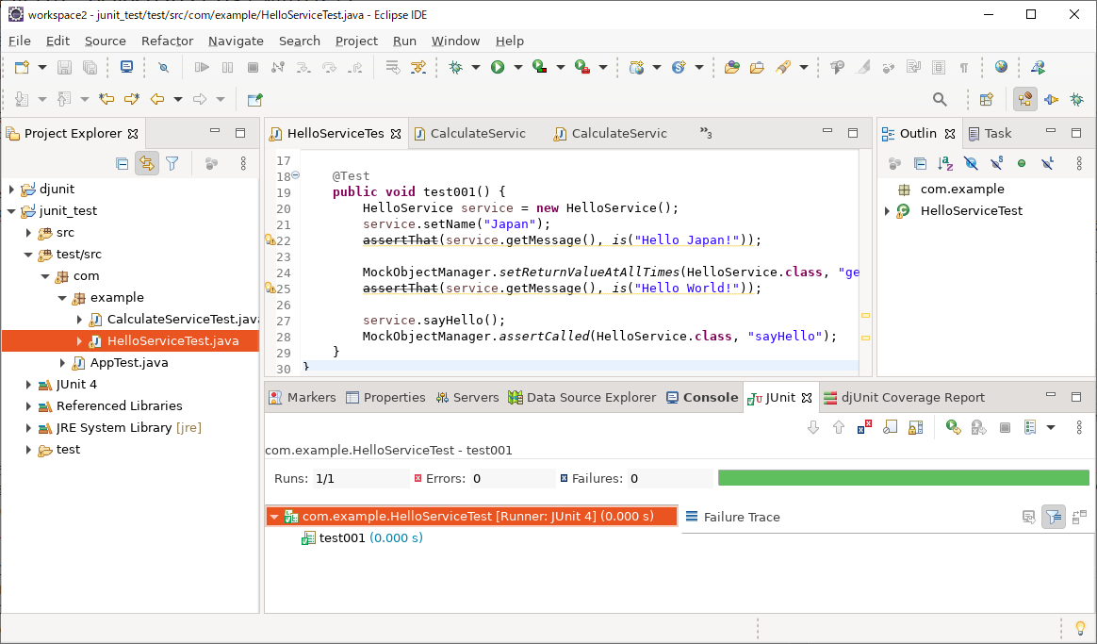
Task: Click the toolbar Search magnifier icon
Action: point(940,99)
